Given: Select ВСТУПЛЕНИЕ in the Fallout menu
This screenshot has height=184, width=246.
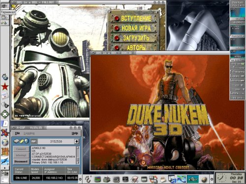Looking at the screenshot, I should (x=136, y=18).
